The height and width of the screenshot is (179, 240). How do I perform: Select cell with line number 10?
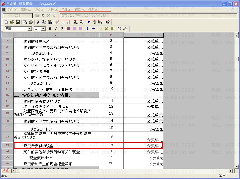[x=111, y=89]
